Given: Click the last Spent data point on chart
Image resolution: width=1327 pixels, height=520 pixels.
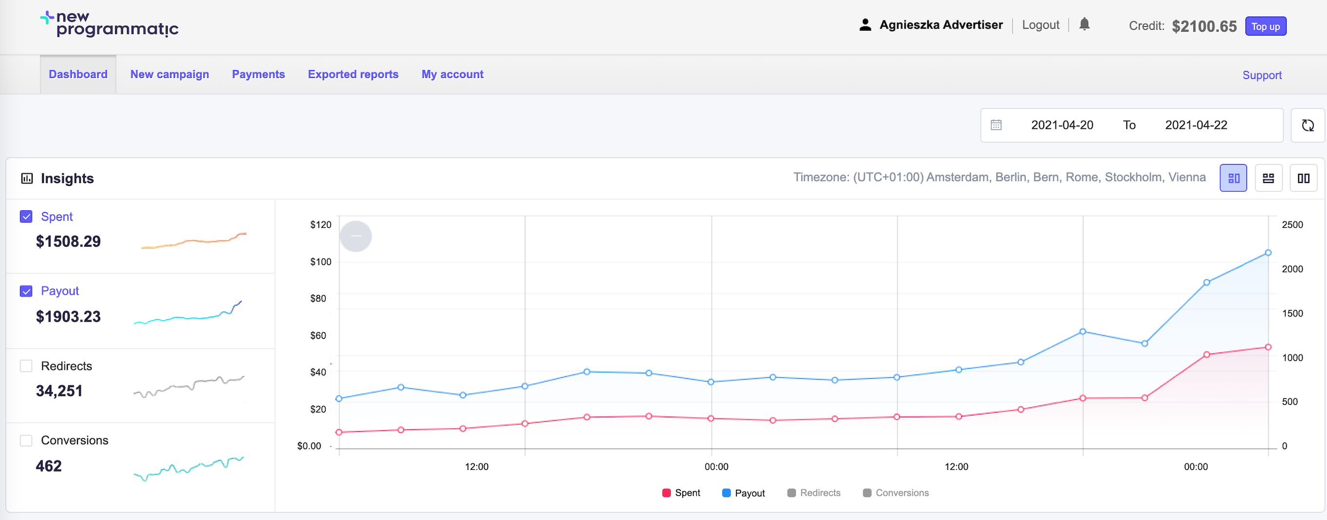Looking at the screenshot, I should (1268, 347).
